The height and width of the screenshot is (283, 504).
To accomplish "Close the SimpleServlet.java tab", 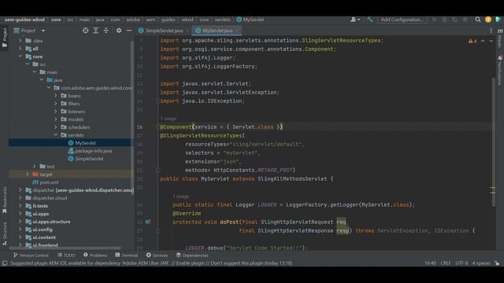I will tap(187, 31).
